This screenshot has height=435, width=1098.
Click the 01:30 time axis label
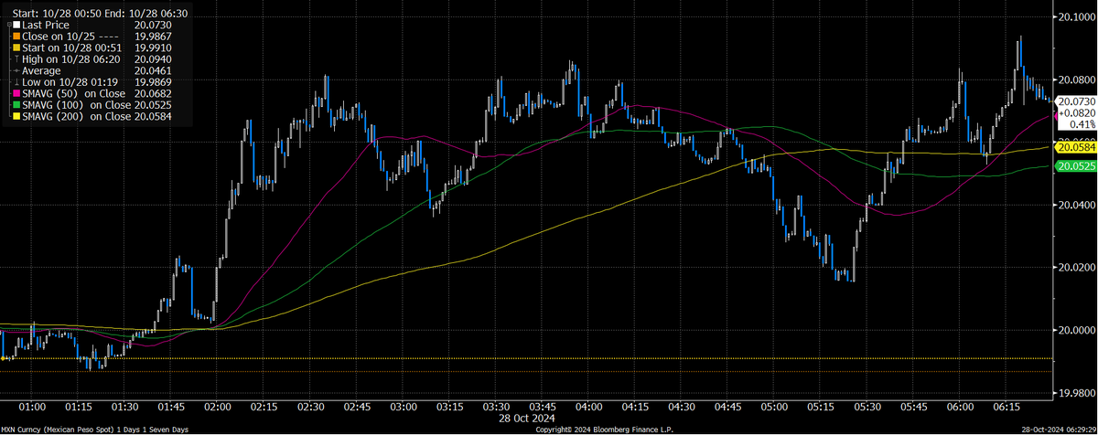[124, 406]
